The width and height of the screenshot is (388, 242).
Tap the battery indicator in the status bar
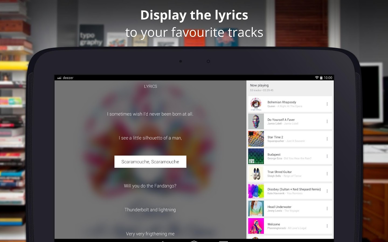tap(321, 77)
